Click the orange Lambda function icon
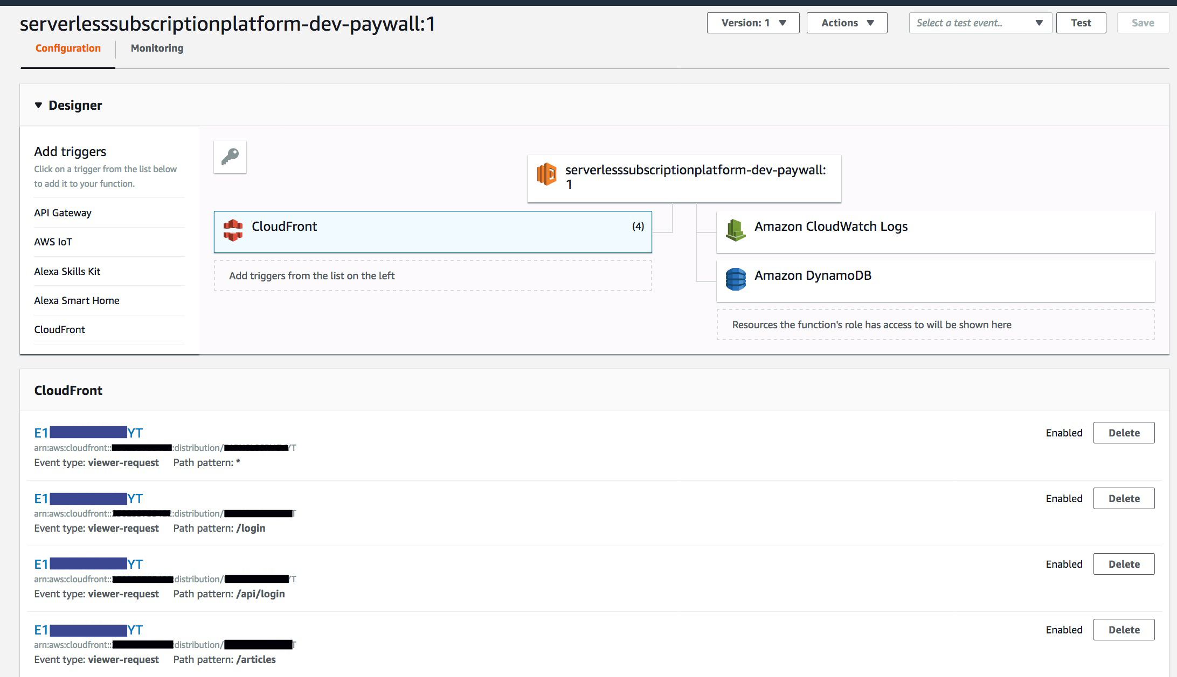Screen dimensions: 1177x677 (546, 175)
